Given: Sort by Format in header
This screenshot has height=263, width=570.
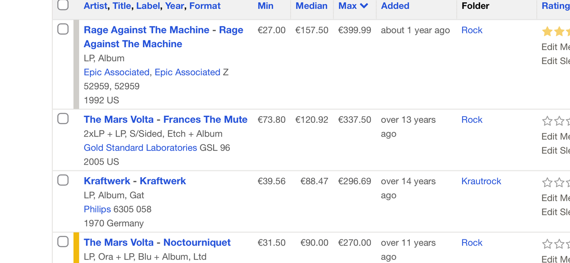Looking at the screenshot, I should click(x=205, y=6).
